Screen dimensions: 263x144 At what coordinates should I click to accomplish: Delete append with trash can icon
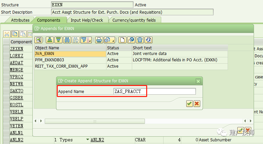(x=140, y=40)
